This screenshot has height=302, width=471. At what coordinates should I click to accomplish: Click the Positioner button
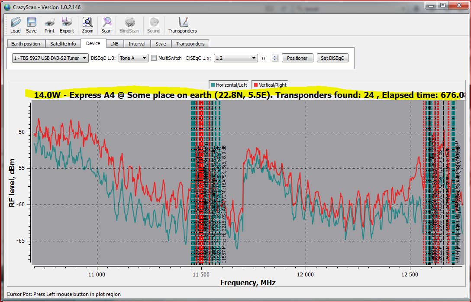[297, 58]
